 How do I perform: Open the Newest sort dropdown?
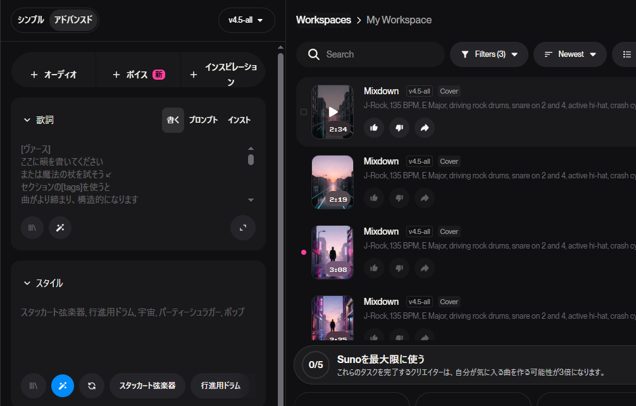click(570, 54)
